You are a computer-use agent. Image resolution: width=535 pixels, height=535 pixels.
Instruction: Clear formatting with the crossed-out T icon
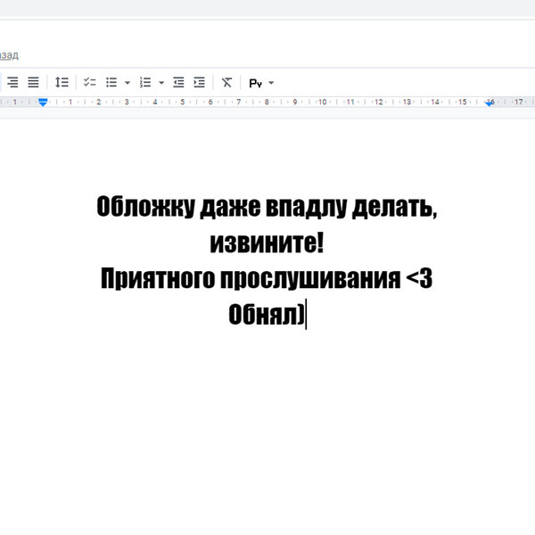pyautogui.click(x=226, y=82)
